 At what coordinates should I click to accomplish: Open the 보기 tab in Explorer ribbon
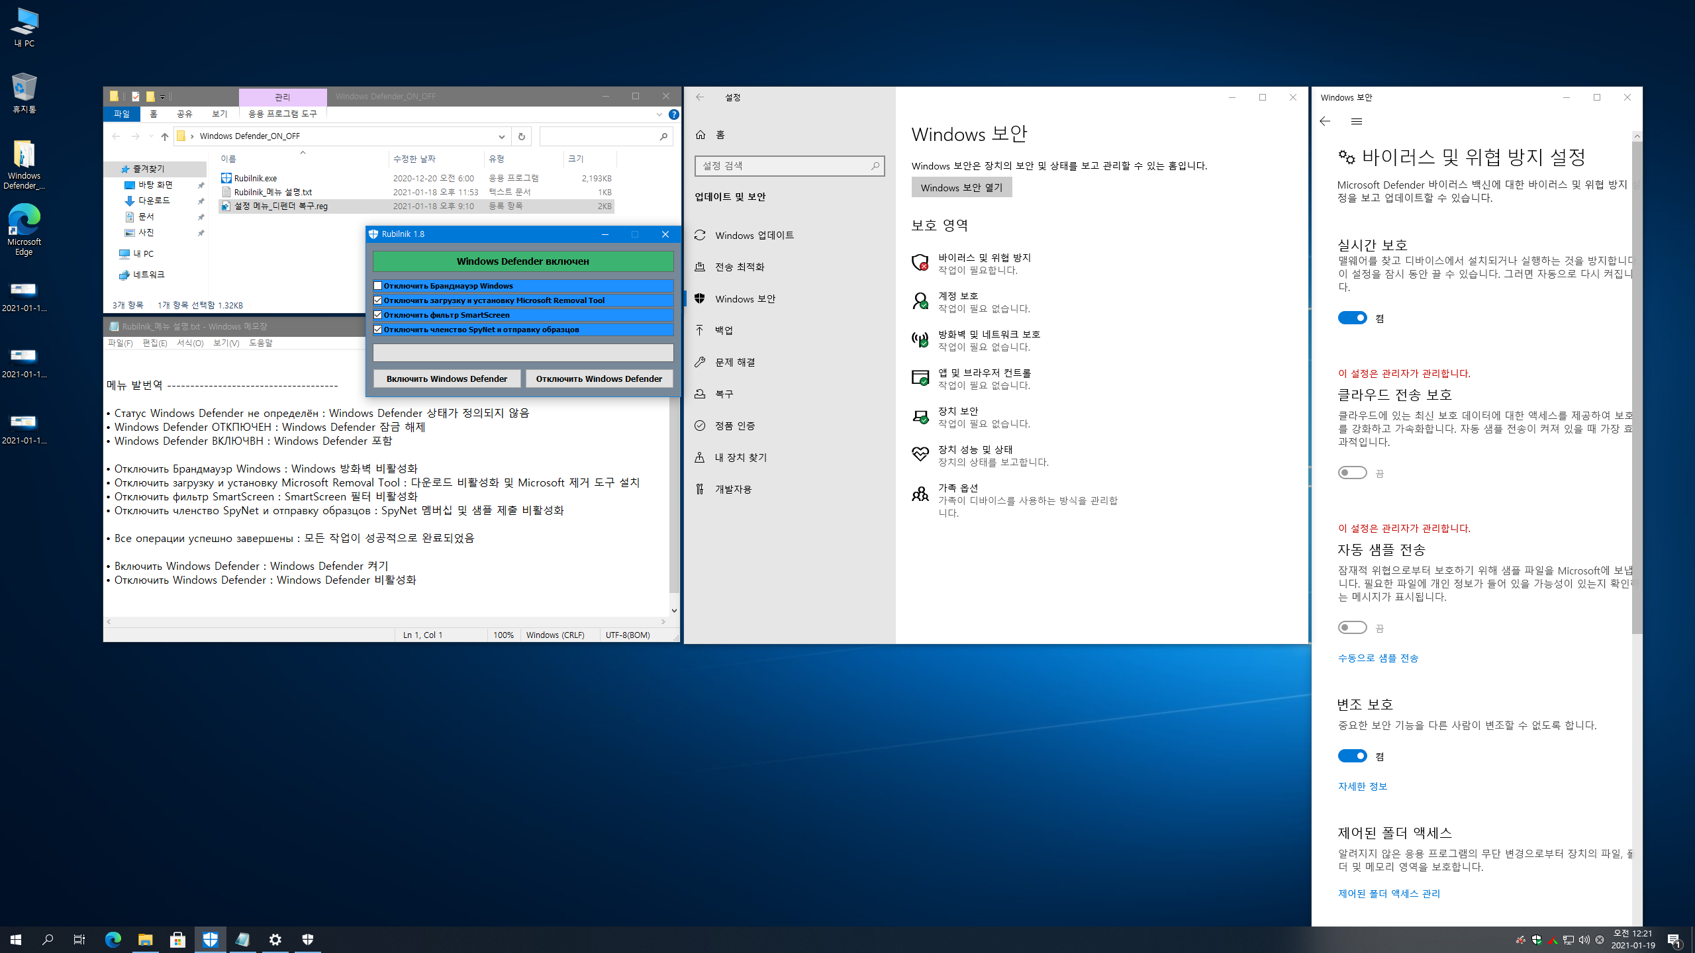(219, 114)
